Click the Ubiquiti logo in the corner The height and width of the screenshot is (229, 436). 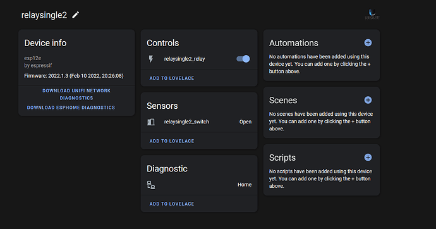point(372,14)
